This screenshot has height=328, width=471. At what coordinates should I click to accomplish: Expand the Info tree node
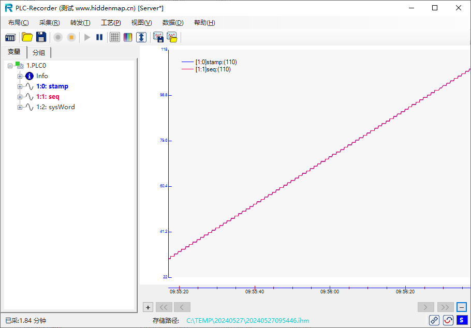pos(20,76)
